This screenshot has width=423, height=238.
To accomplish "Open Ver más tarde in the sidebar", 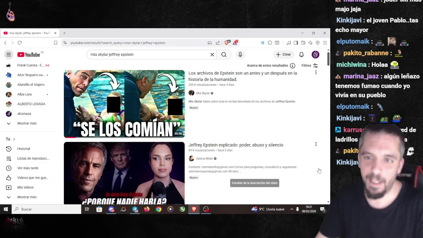I will click(x=28, y=168).
